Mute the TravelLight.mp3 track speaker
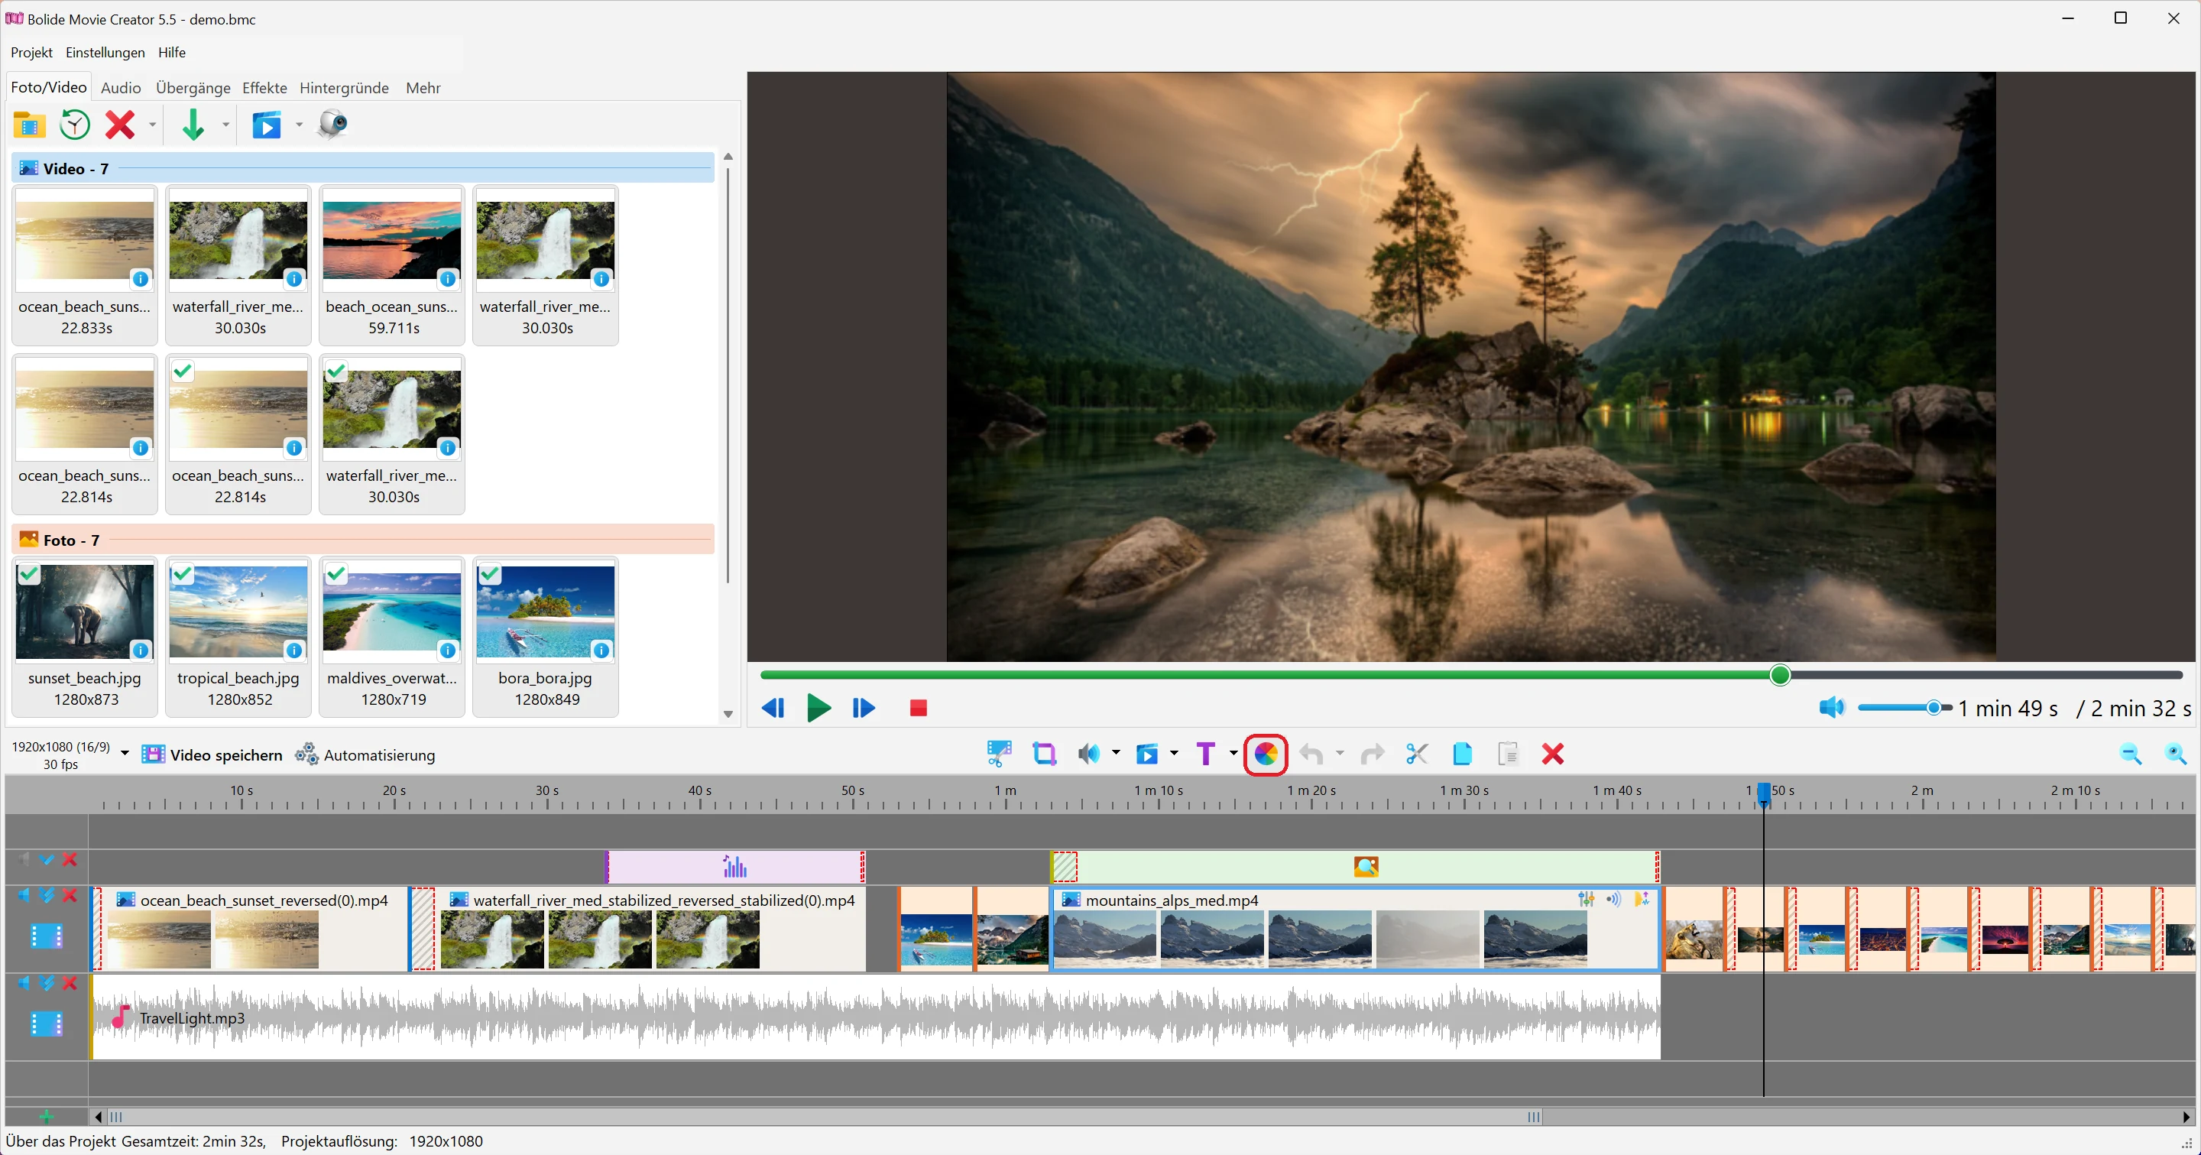 point(24,983)
